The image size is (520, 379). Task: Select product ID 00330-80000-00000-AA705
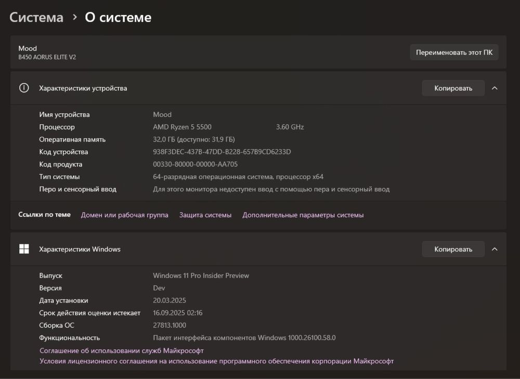click(196, 164)
